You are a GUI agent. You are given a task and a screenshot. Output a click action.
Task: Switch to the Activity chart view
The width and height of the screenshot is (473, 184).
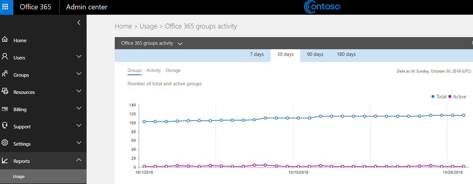tap(153, 70)
